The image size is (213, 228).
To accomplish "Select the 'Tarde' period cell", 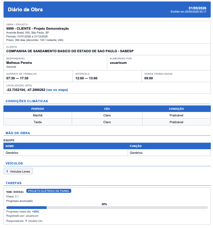I will click(38, 122).
